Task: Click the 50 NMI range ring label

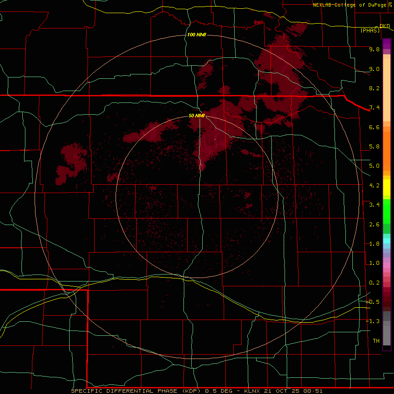Action: pos(197,116)
